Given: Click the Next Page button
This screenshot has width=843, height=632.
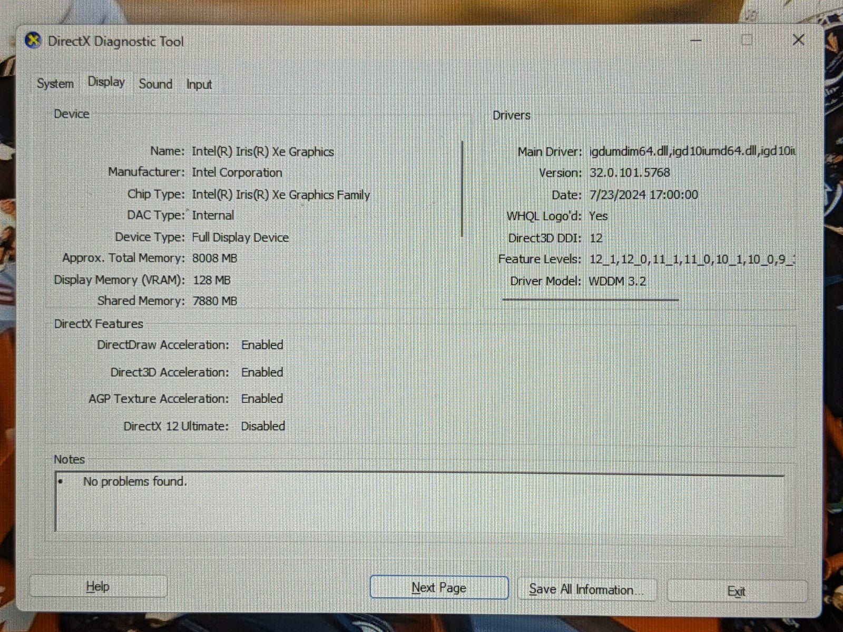Looking at the screenshot, I should (x=439, y=587).
